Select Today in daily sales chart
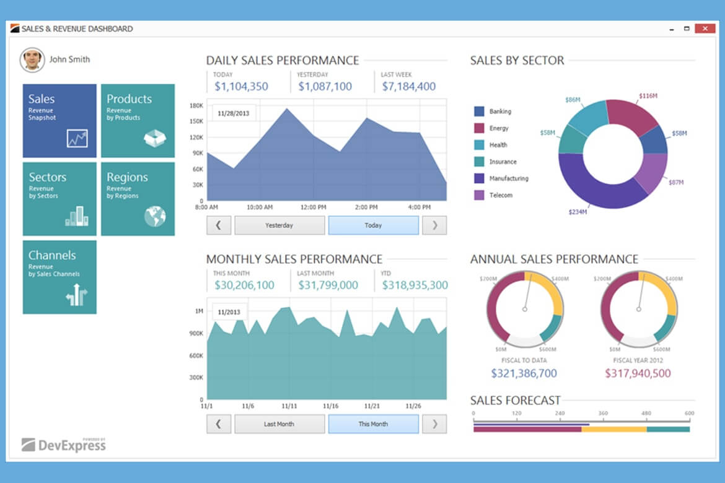725x483 pixels. (373, 225)
